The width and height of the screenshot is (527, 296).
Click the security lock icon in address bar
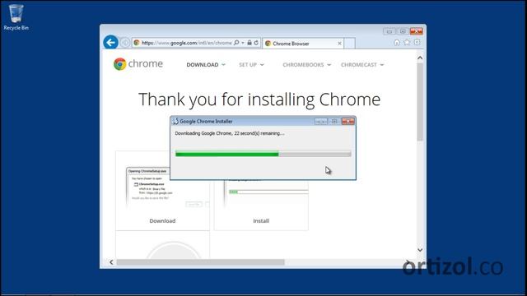coord(250,43)
